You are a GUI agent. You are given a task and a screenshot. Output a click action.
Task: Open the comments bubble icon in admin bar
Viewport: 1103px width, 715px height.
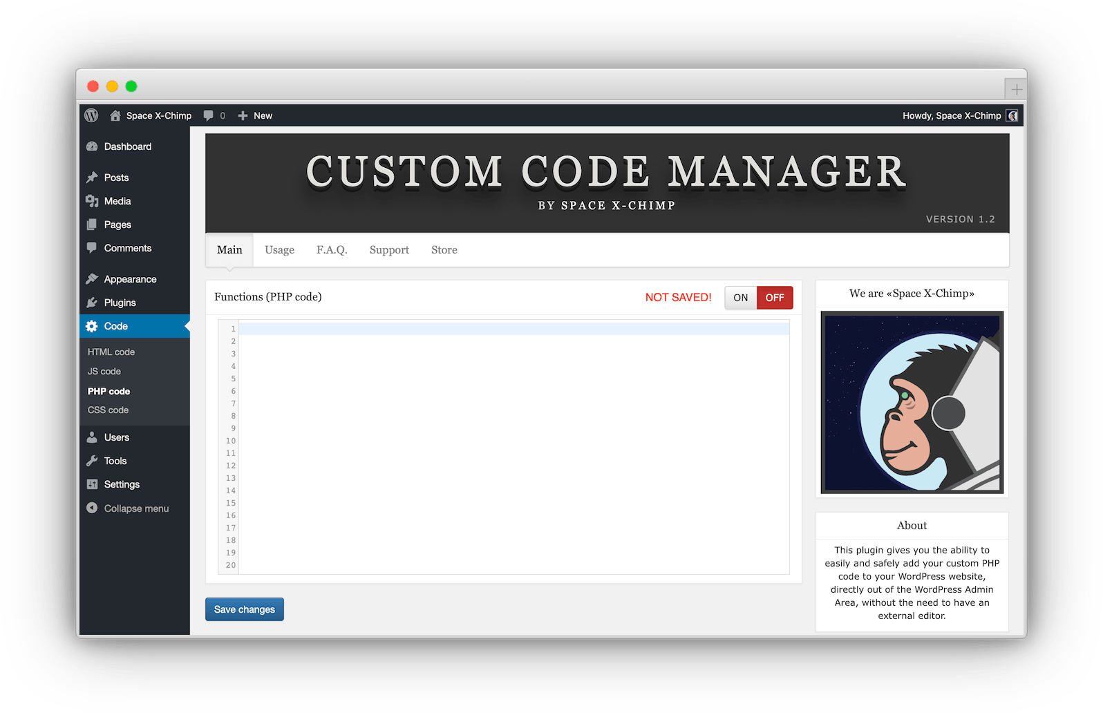[x=208, y=115]
